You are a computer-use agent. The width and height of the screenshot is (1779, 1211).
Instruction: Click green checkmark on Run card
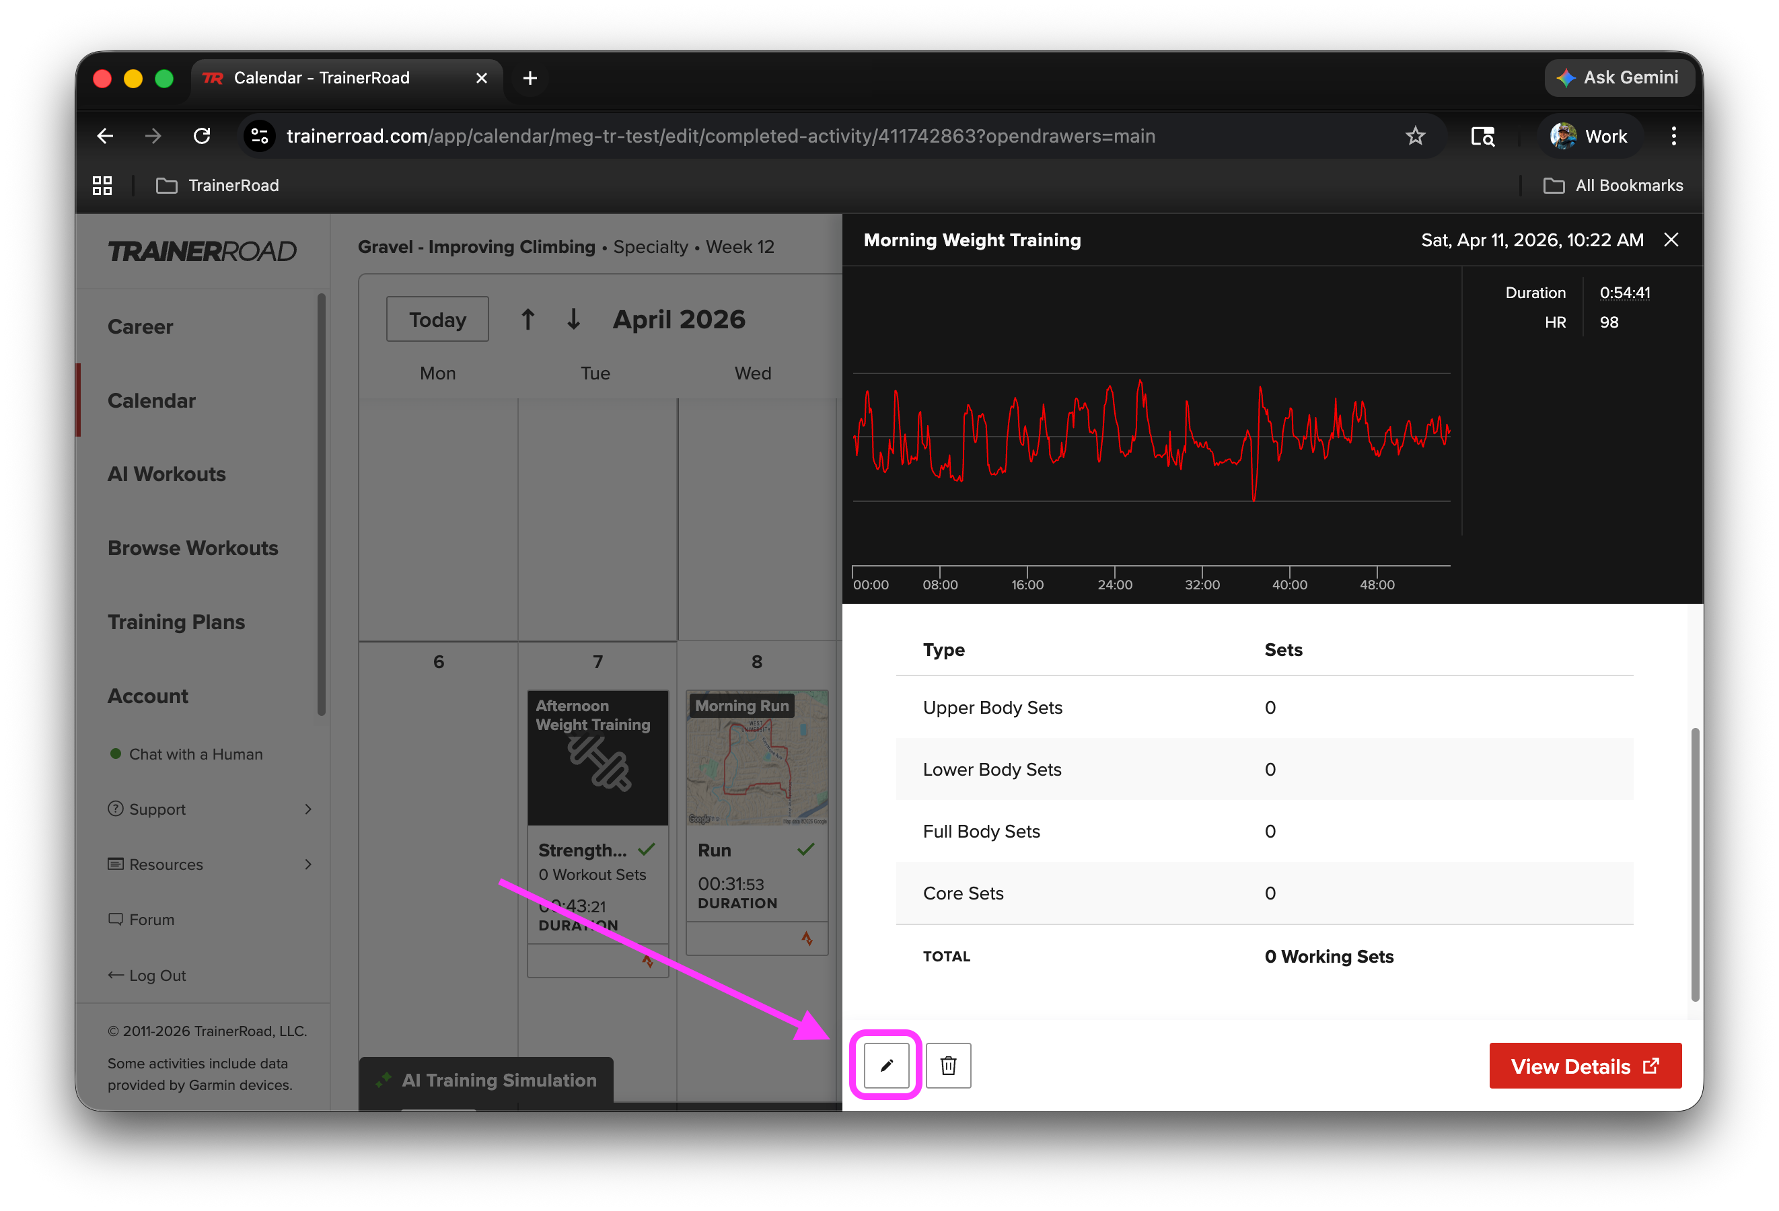(806, 850)
